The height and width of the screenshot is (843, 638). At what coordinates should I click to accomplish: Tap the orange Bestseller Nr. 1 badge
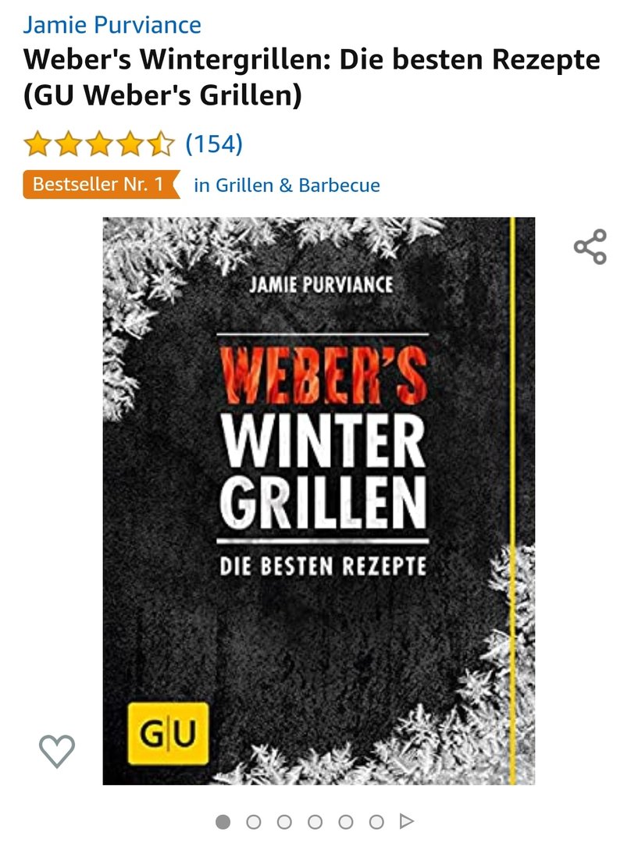pyautogui.click(x=102, y=184)
